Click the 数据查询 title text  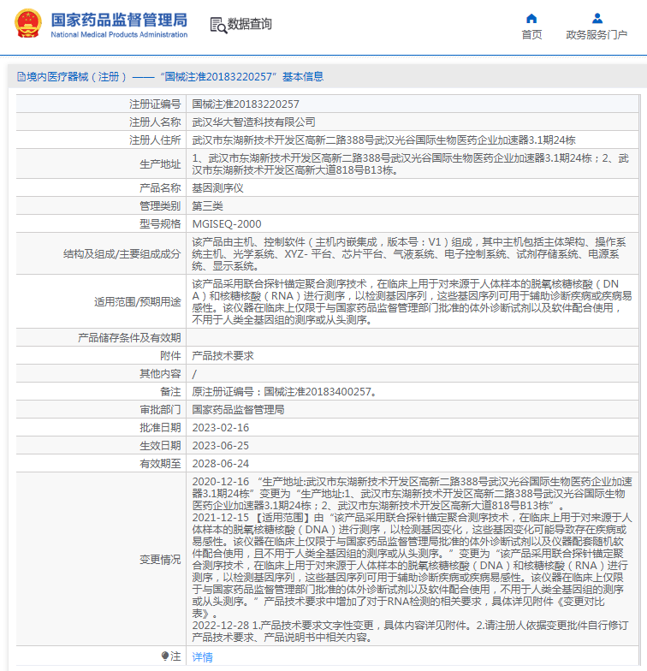[250, 24]
